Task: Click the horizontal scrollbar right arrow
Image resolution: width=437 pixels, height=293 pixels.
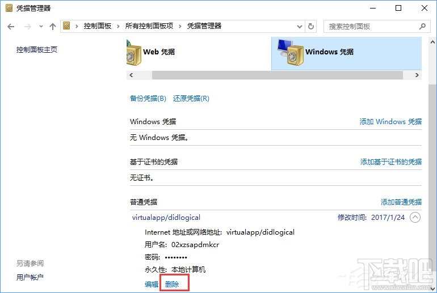Action: click(x=417, y=75)
